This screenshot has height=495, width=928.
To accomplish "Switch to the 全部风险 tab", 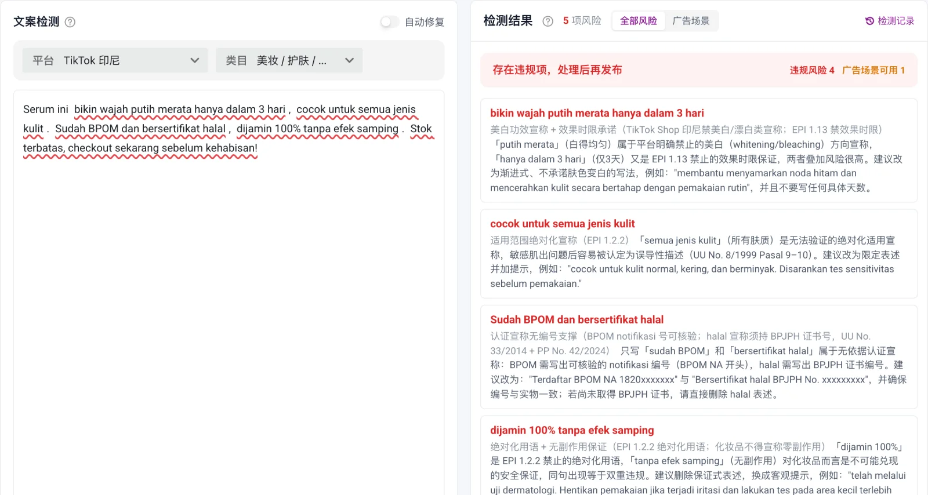I will point(639,21).
